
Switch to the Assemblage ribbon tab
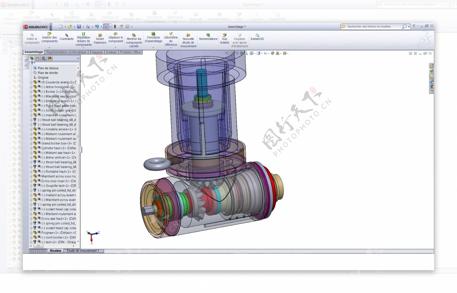click(34, 52)
